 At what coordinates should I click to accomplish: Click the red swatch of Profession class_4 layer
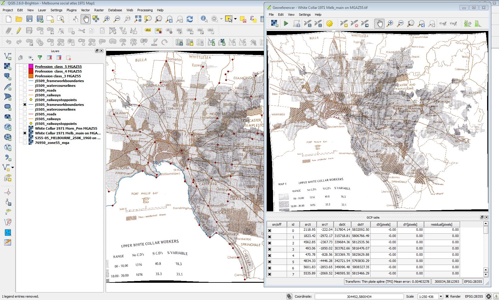[31, 71]
